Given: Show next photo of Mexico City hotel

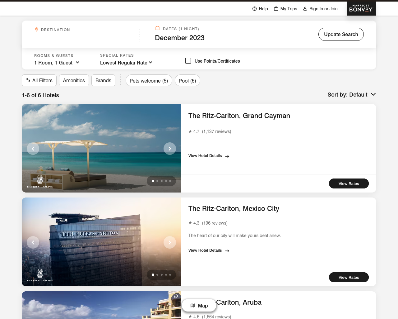Looking at the screenshot, I should pyautogui.click(x=170, y=242).
